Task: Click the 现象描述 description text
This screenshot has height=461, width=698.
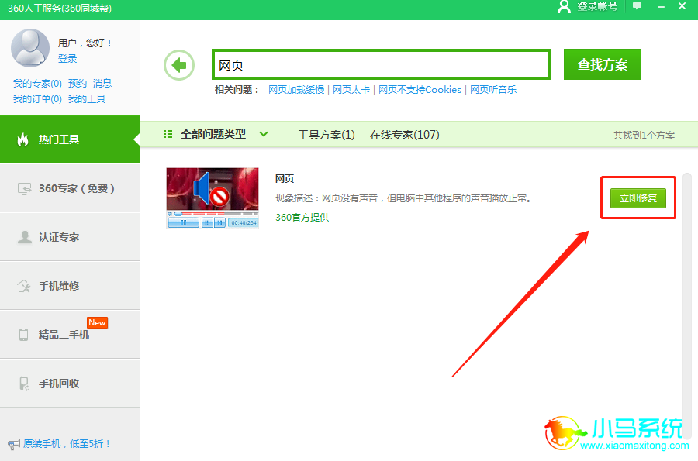Action: coord(404,198)
